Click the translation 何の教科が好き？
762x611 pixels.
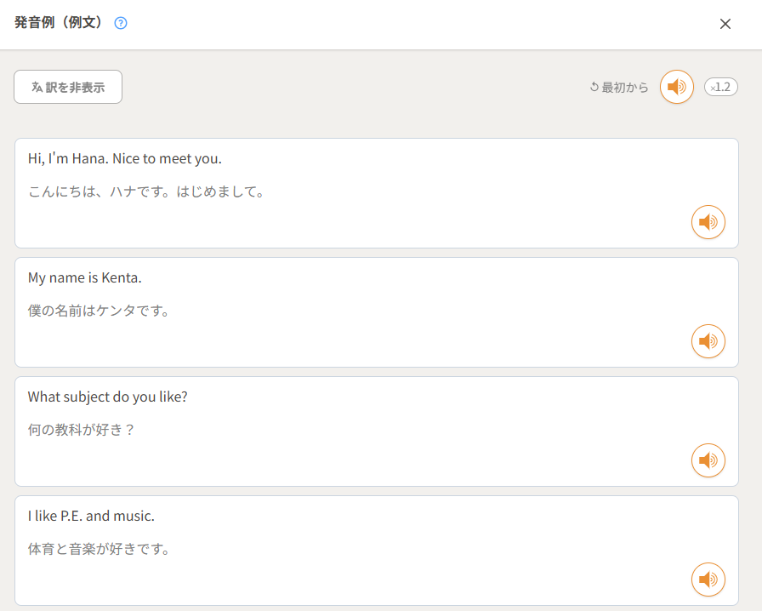tap(82, 430)
